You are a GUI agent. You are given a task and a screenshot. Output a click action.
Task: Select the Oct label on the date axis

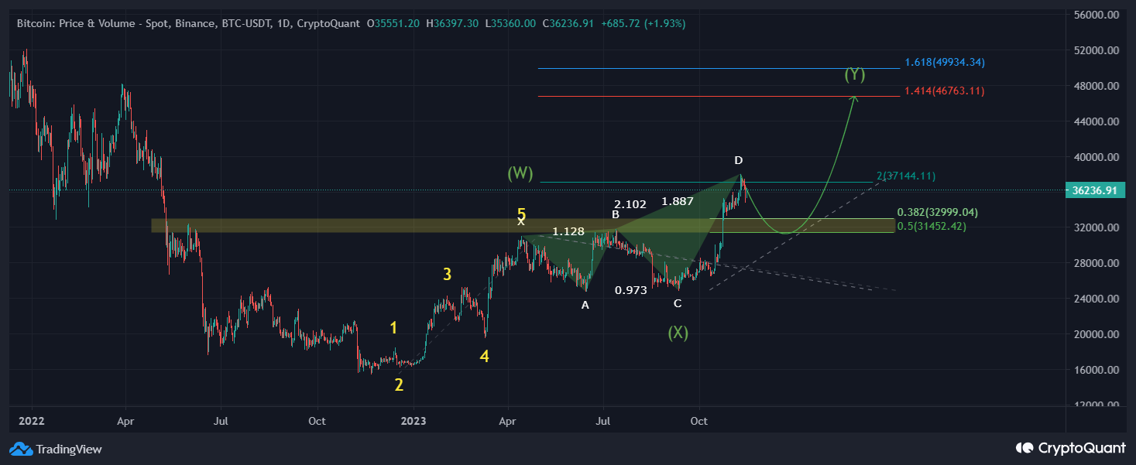tap(699, 421)
